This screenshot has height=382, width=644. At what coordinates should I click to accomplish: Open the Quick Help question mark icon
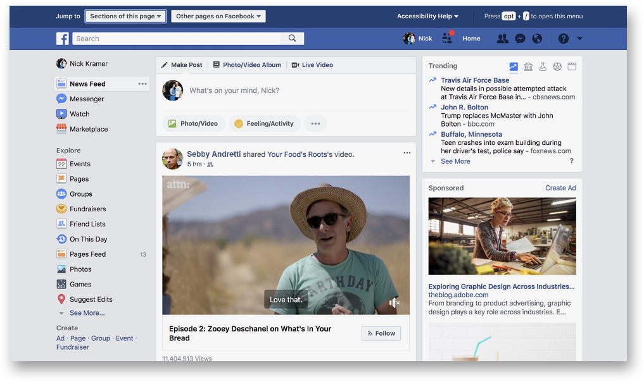(x=563, y=39)
